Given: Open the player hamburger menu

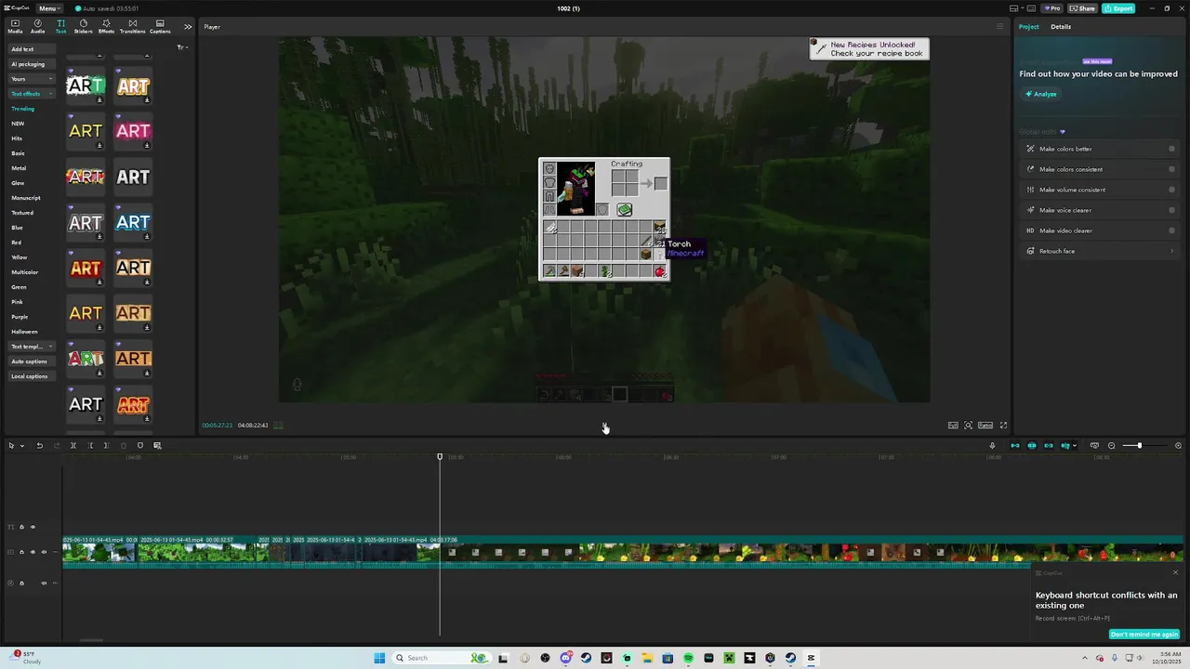Looking at the screenshot, I should (1000, 27).
